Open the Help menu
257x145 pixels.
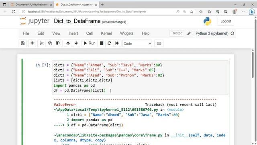(x=145, y=33)
